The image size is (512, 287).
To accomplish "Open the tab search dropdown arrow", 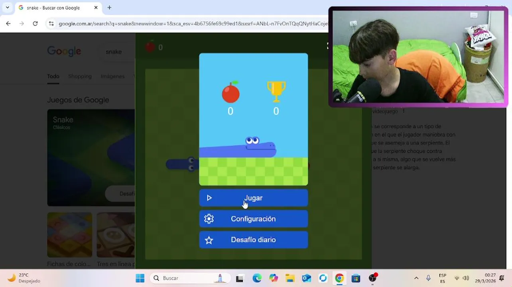I will point(7,8).
